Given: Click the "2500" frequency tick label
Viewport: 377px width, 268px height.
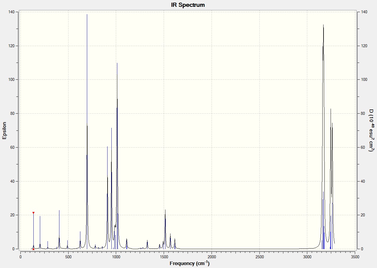Looking at the screenshot, I should (259, 257).
